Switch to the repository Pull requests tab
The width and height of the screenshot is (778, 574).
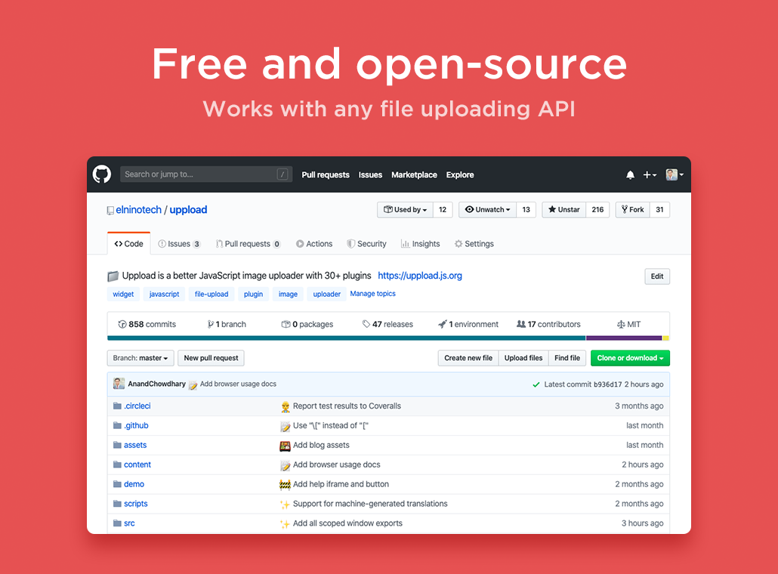[248, 244]
